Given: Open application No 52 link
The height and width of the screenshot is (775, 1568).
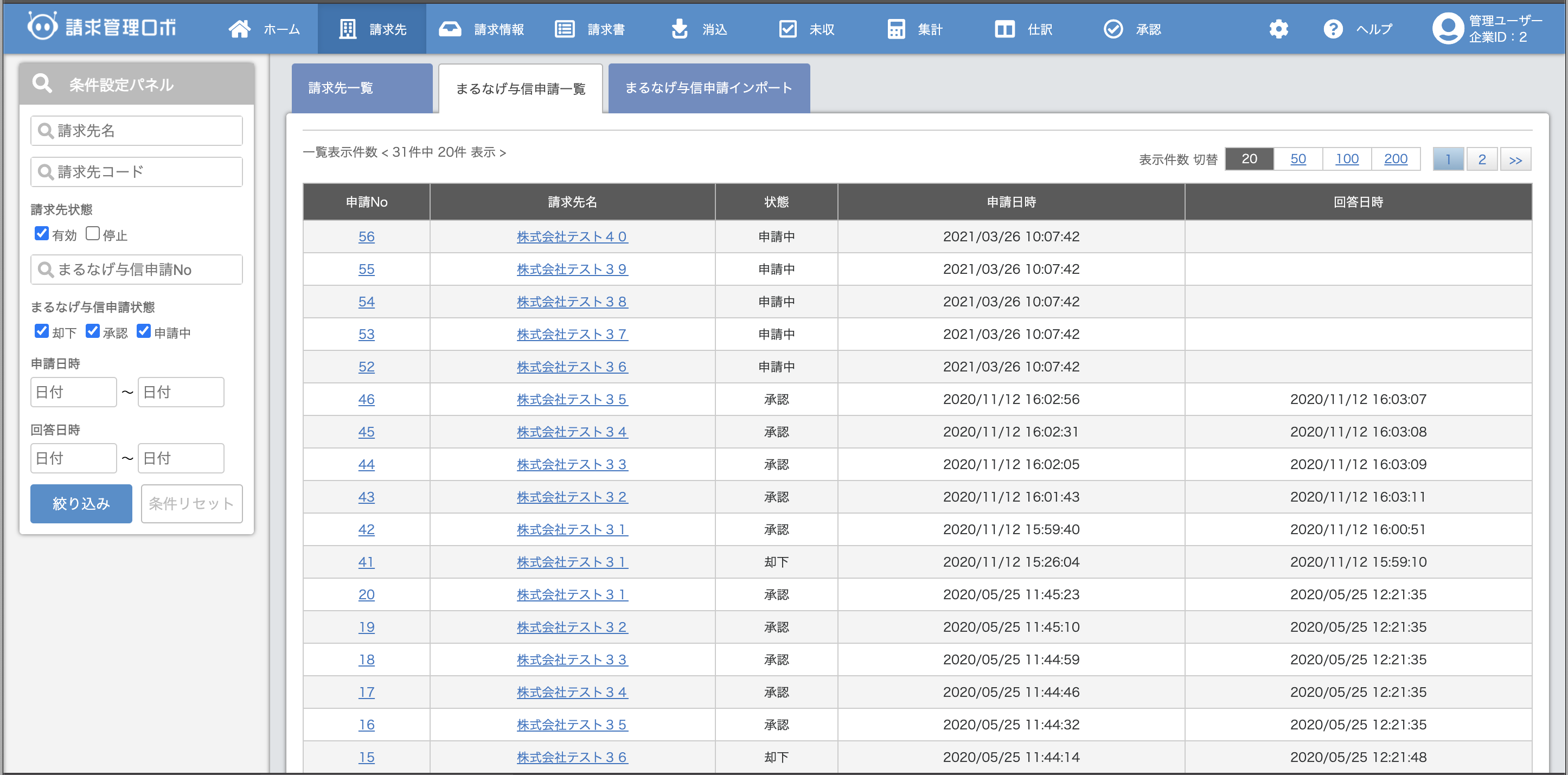Looking at the screenshot, I should [367, 367].
